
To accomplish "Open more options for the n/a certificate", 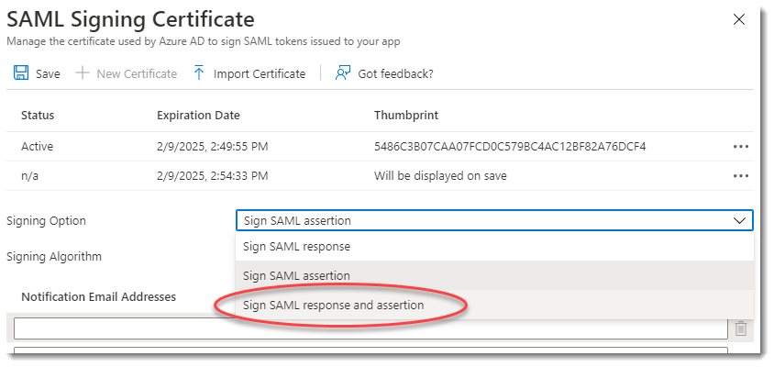I will click(x=741, y=175).
